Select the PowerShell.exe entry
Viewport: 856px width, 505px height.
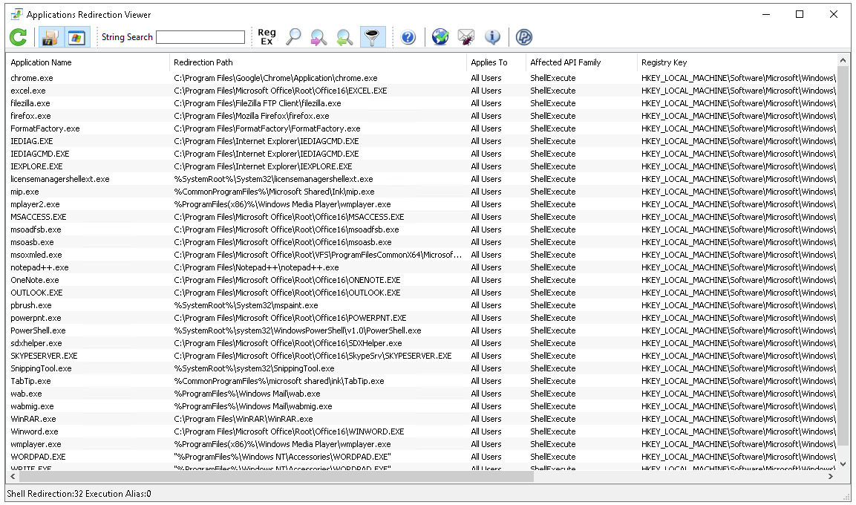point(421,330)
